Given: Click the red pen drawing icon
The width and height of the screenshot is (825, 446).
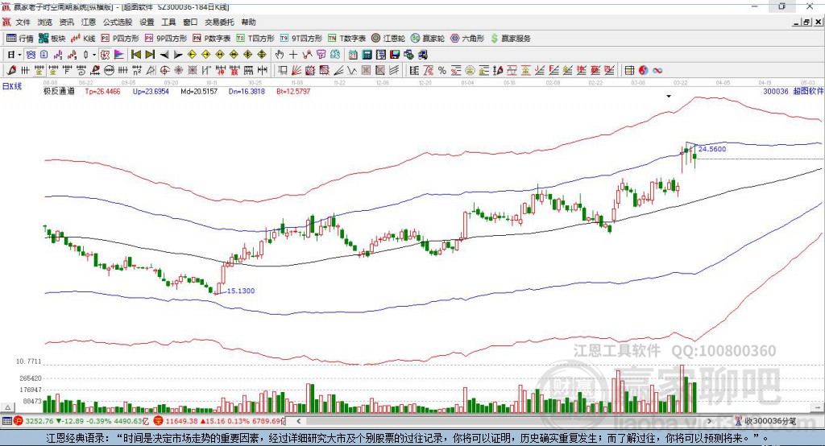Looking at the screenshot, I should [11, 71].
